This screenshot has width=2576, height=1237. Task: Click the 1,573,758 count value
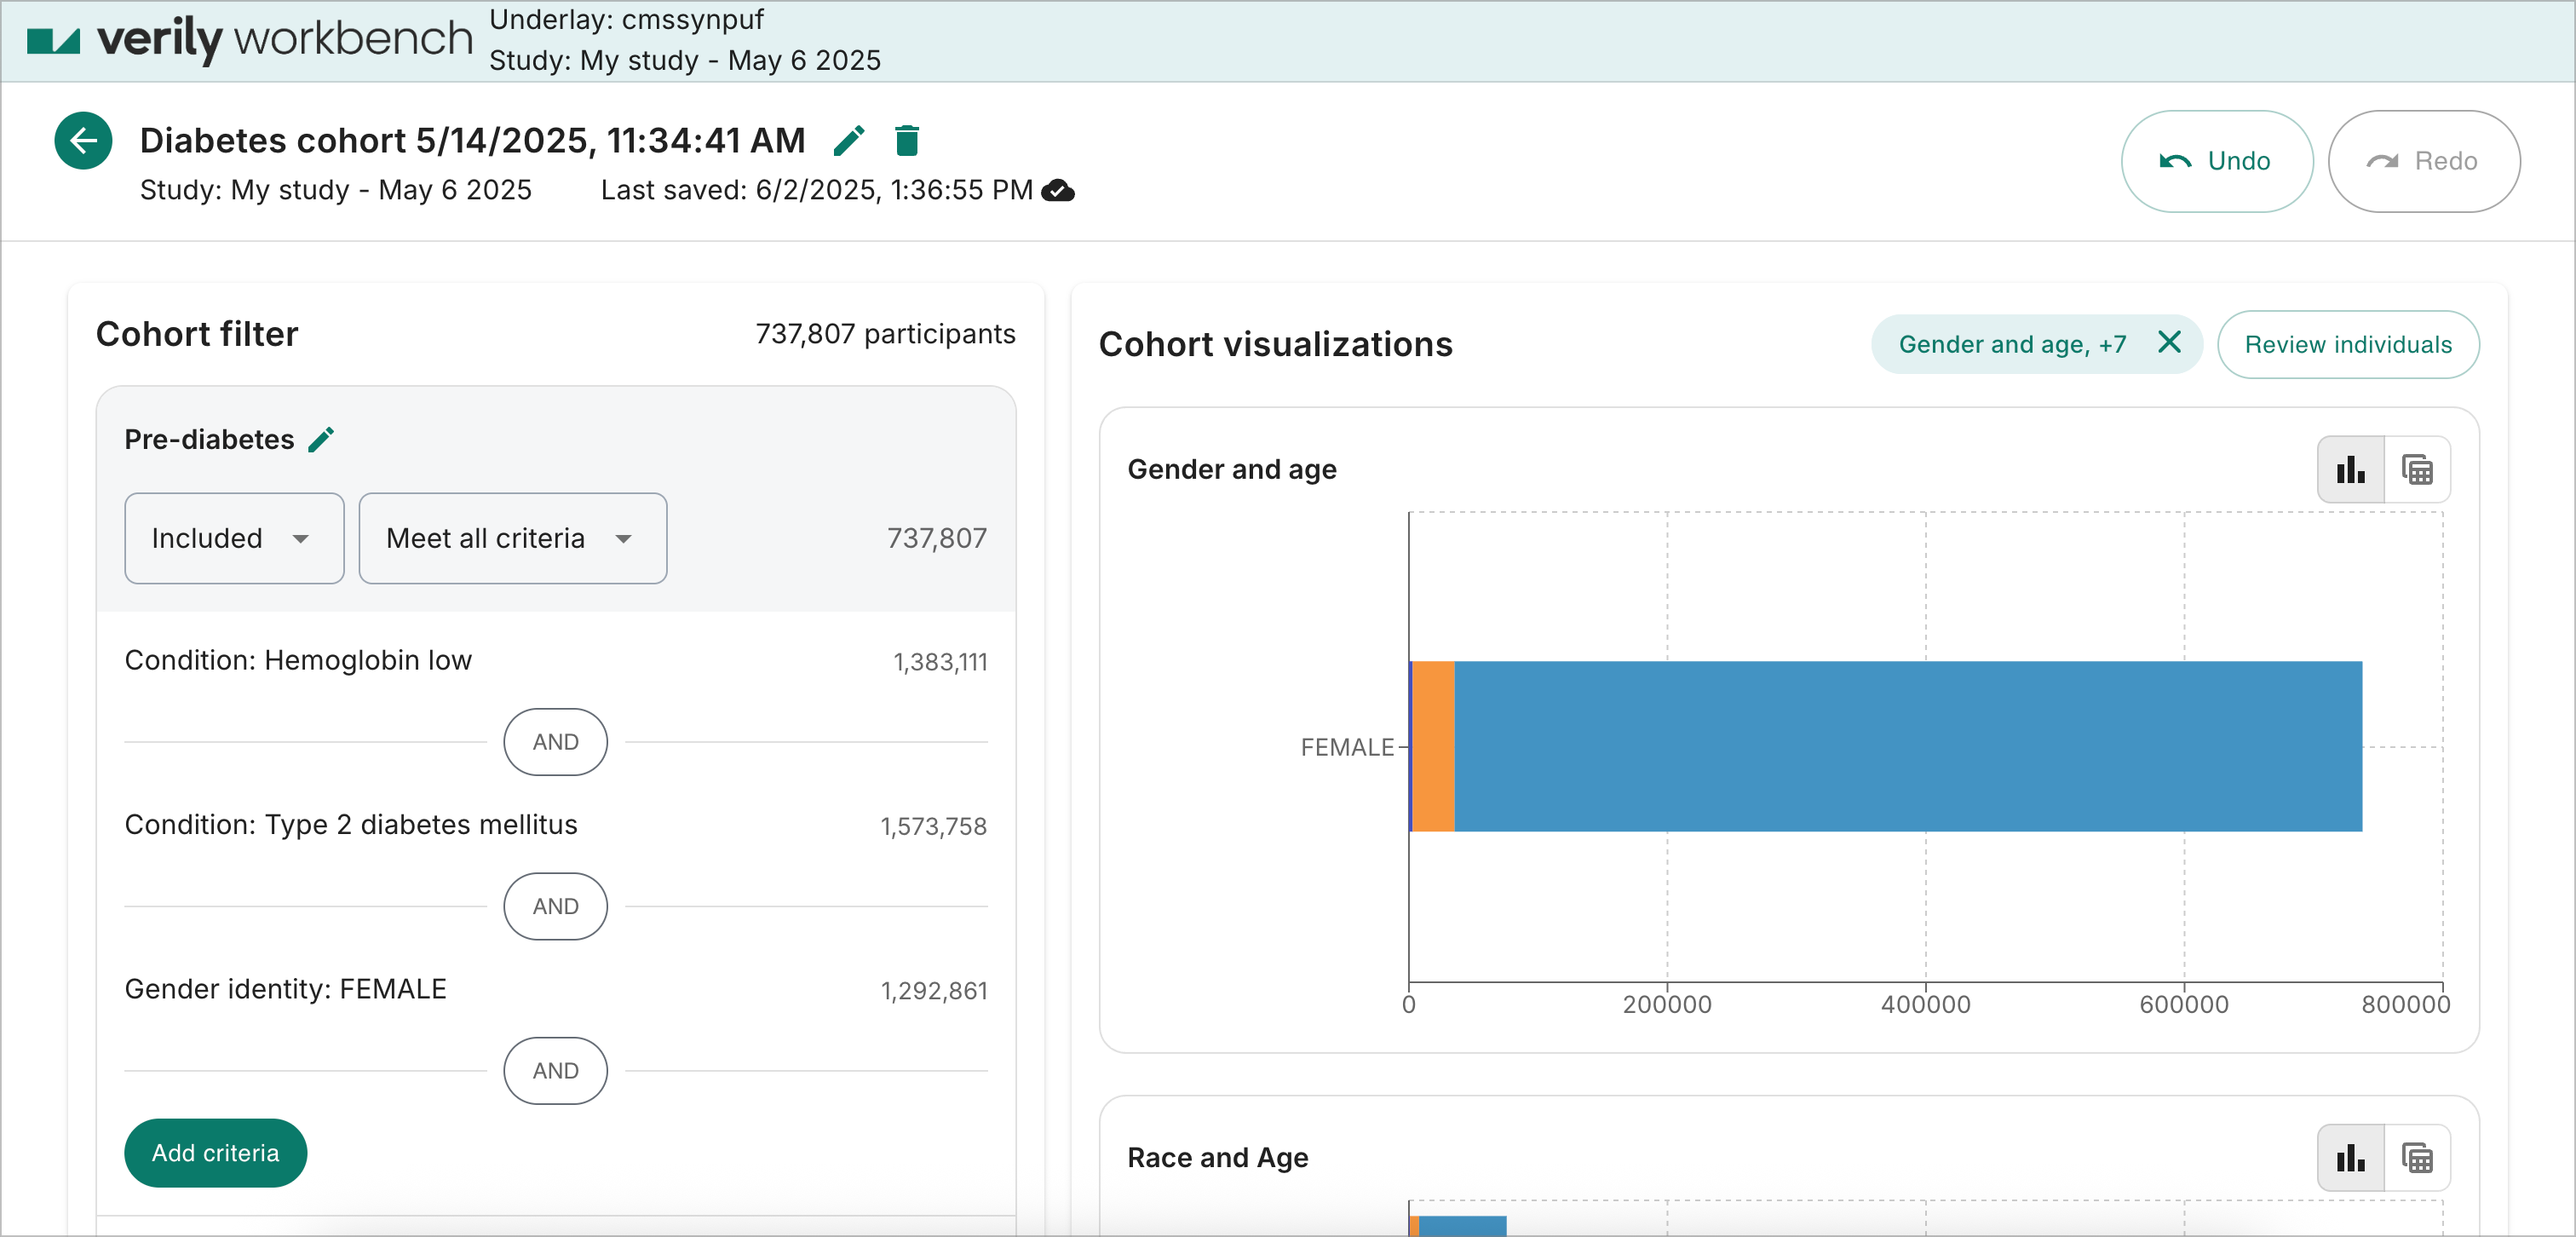933,826
